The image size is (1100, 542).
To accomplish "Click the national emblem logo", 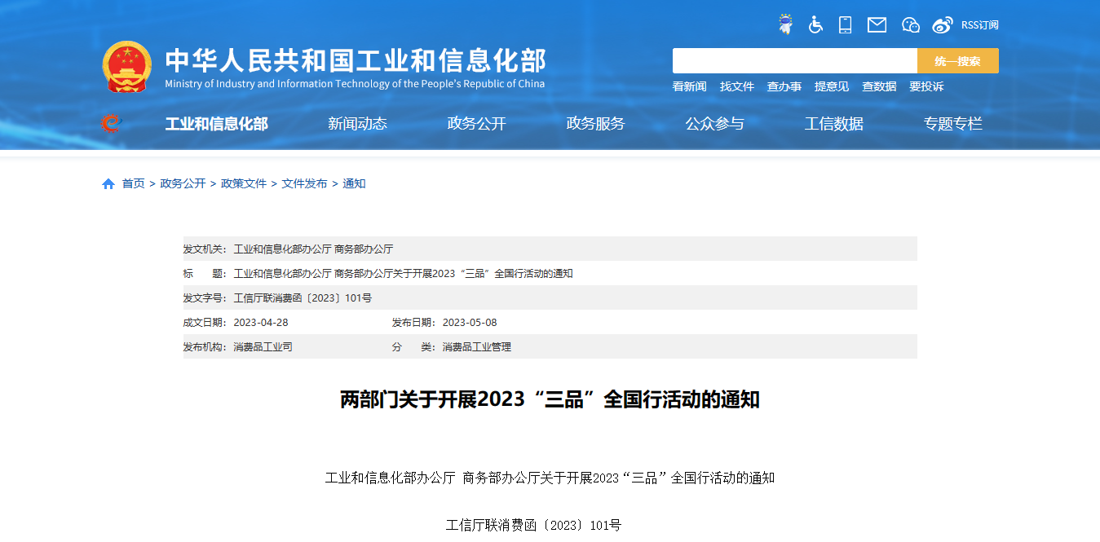I will pyautogui.click(x=126, y=66).
